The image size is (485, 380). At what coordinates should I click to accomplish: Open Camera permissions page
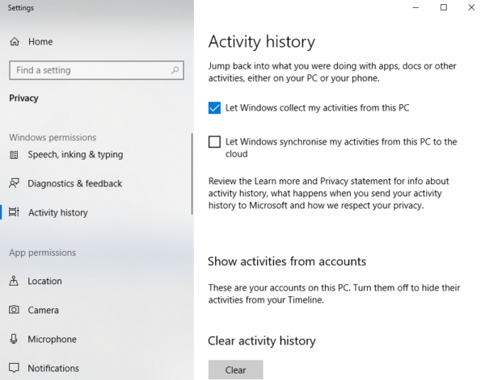coord(44,311)
